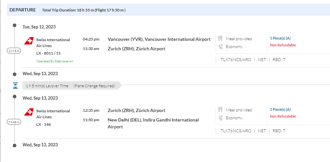
Task: Click Operated By Edelweiss Air text
Action: pos(55,61)
